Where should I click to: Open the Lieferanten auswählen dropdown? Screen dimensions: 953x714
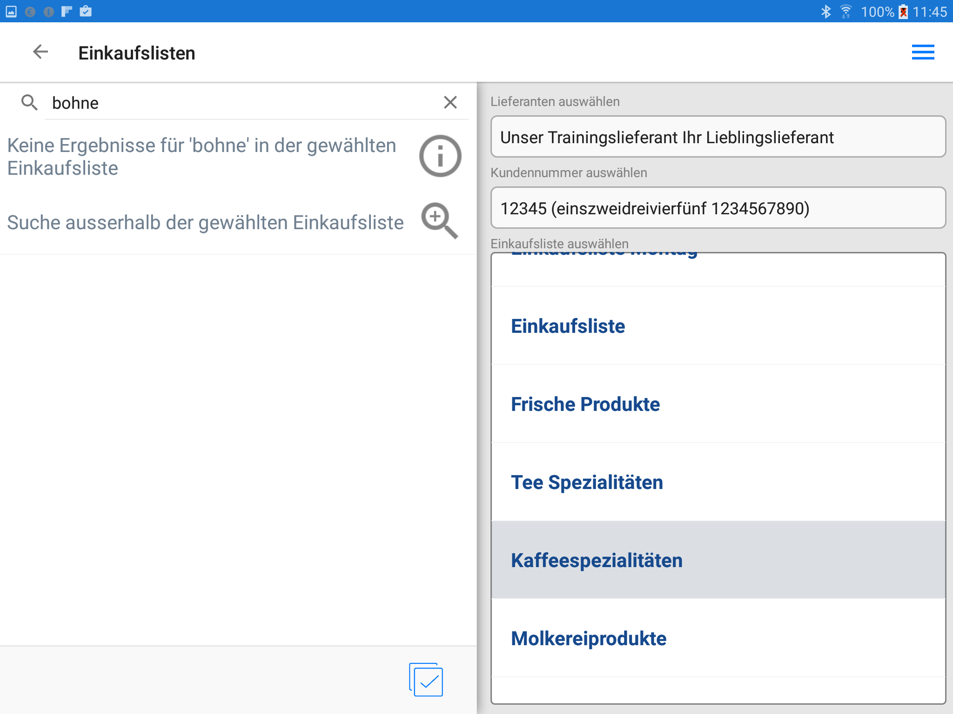coord(718,137)
